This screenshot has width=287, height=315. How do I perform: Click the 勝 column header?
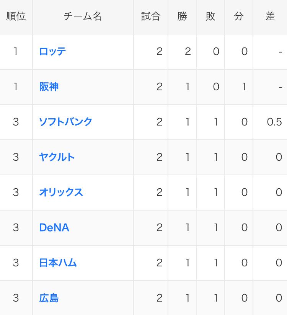click(182, 16)
